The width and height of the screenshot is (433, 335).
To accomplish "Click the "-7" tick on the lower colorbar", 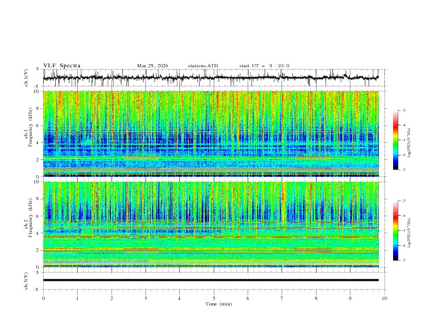I will [x=403, y=261].
